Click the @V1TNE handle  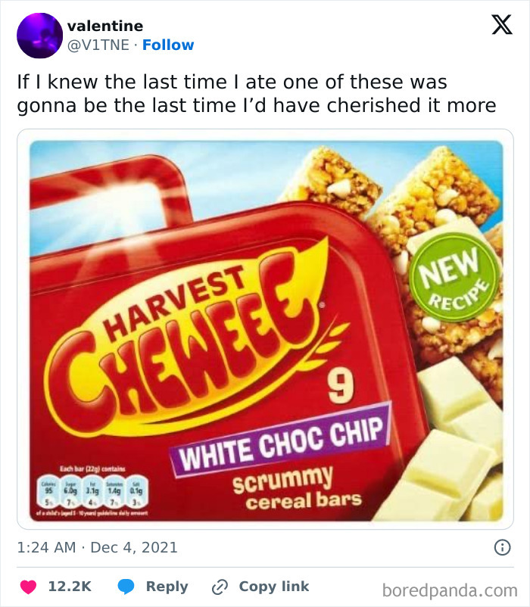point(98,45)
